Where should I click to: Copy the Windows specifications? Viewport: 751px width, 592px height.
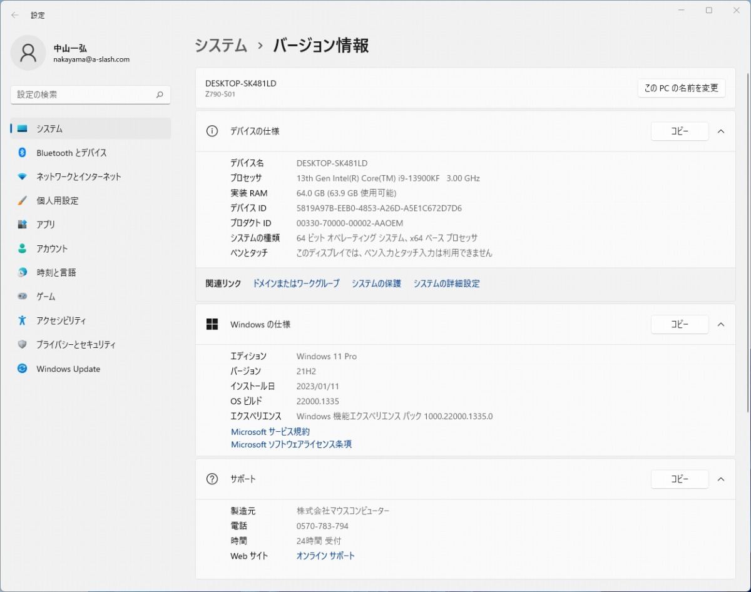[x=680, y=324]
